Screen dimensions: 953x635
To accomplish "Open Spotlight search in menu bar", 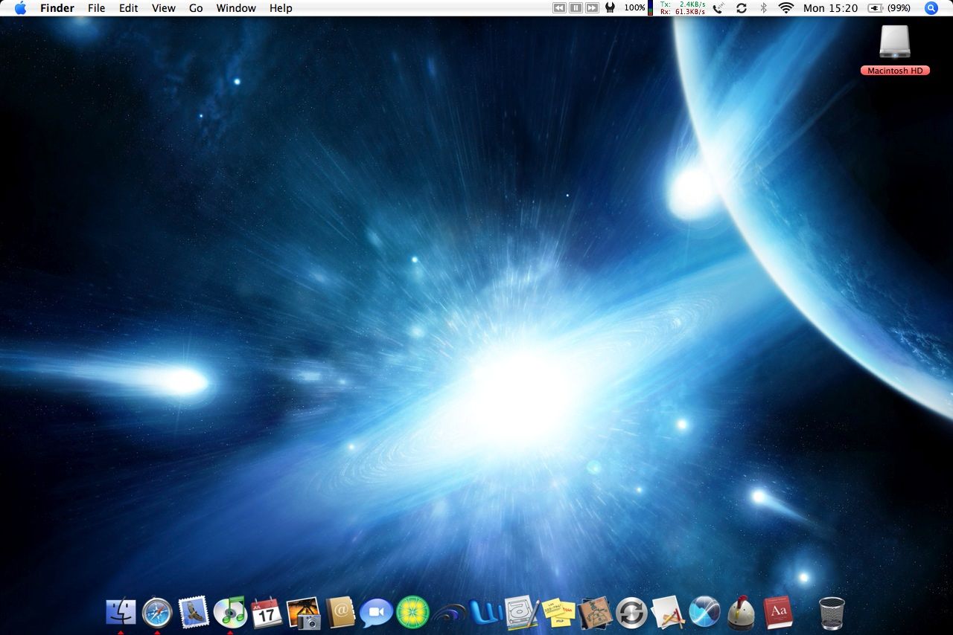I will click(931, 8).
